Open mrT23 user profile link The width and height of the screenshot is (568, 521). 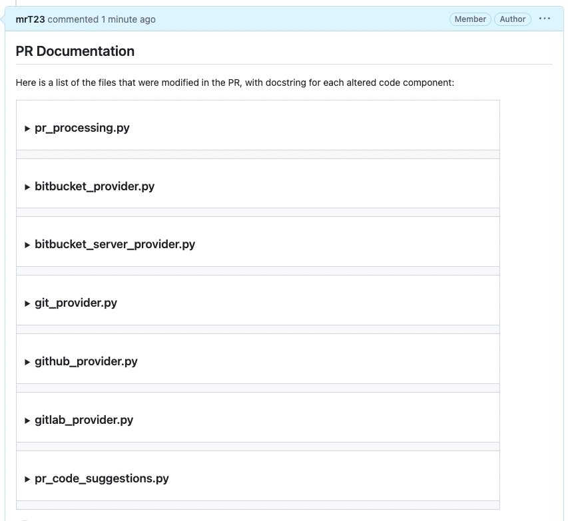point(30,19)
